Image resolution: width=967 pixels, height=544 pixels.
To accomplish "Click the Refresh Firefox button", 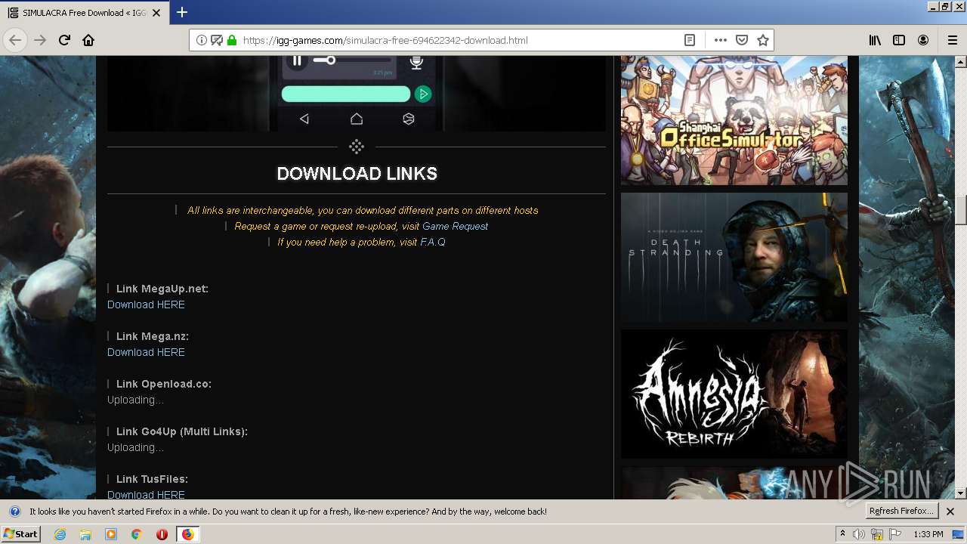I will pyautogui.click(x=902, y=512).
